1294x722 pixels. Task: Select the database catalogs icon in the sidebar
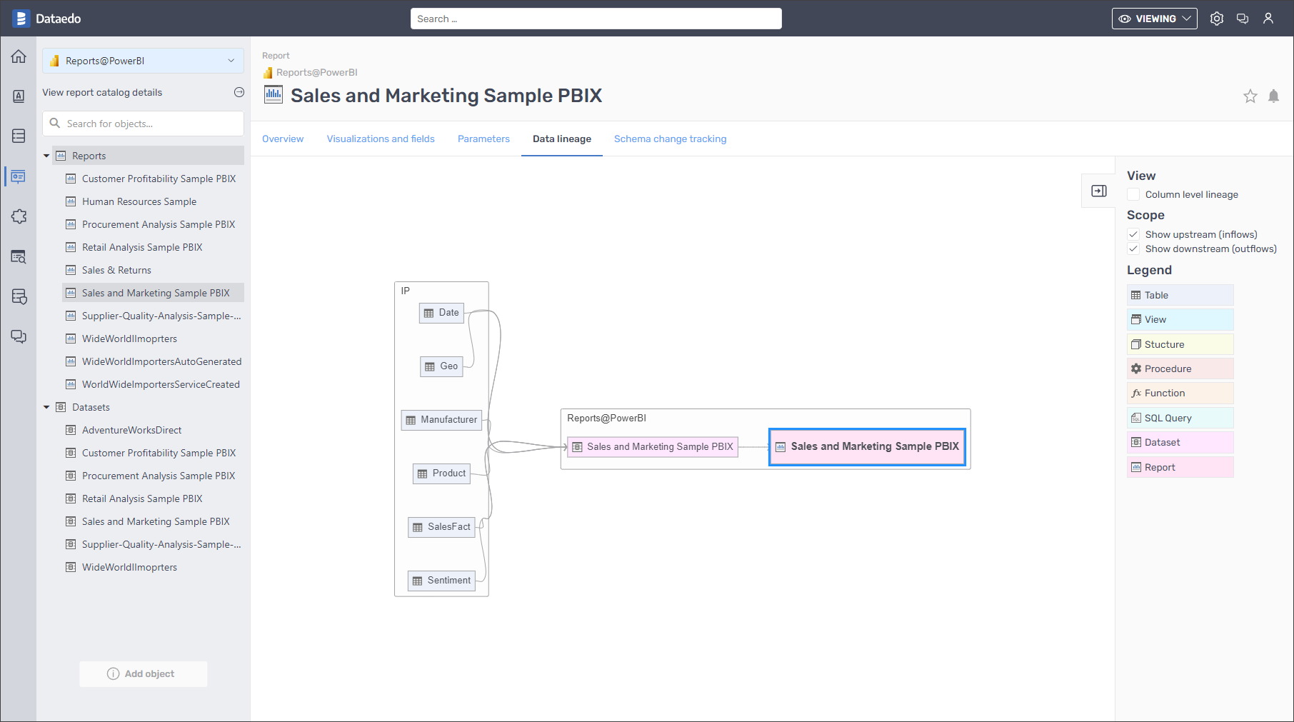click(x=19, y=135)
